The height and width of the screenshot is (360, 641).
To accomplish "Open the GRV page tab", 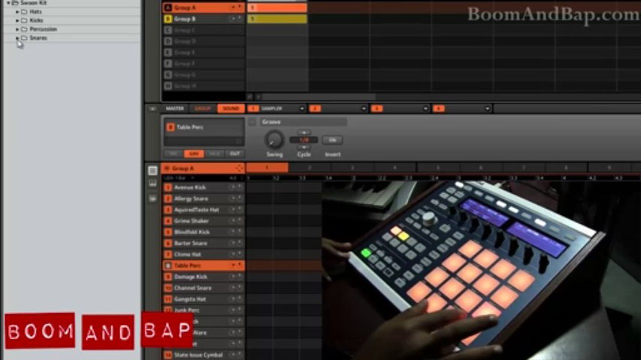I will pos(193,154).
